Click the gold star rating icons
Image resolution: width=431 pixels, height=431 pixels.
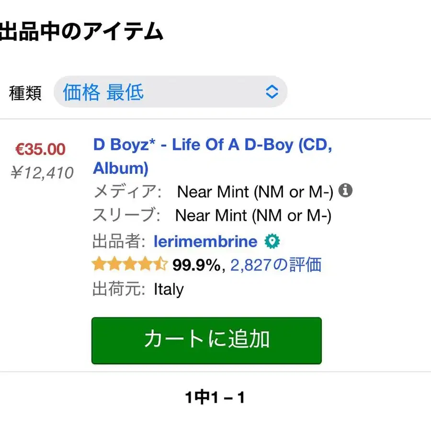click(129, 264)
